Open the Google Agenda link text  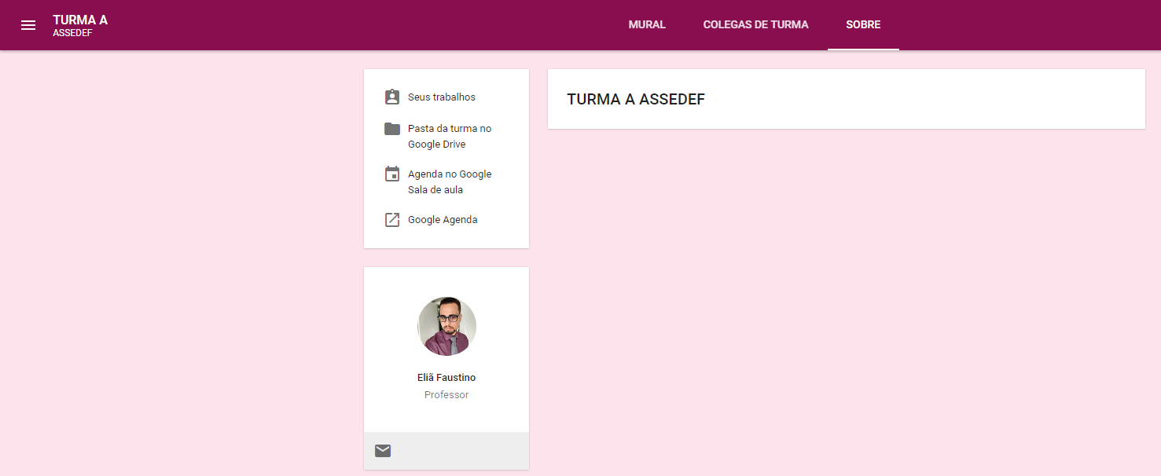[x=443, y=220]
